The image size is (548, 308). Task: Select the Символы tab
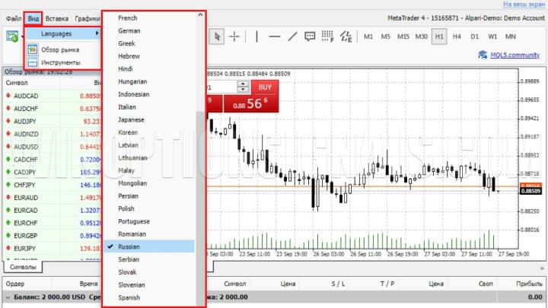[x=22, y=268]
